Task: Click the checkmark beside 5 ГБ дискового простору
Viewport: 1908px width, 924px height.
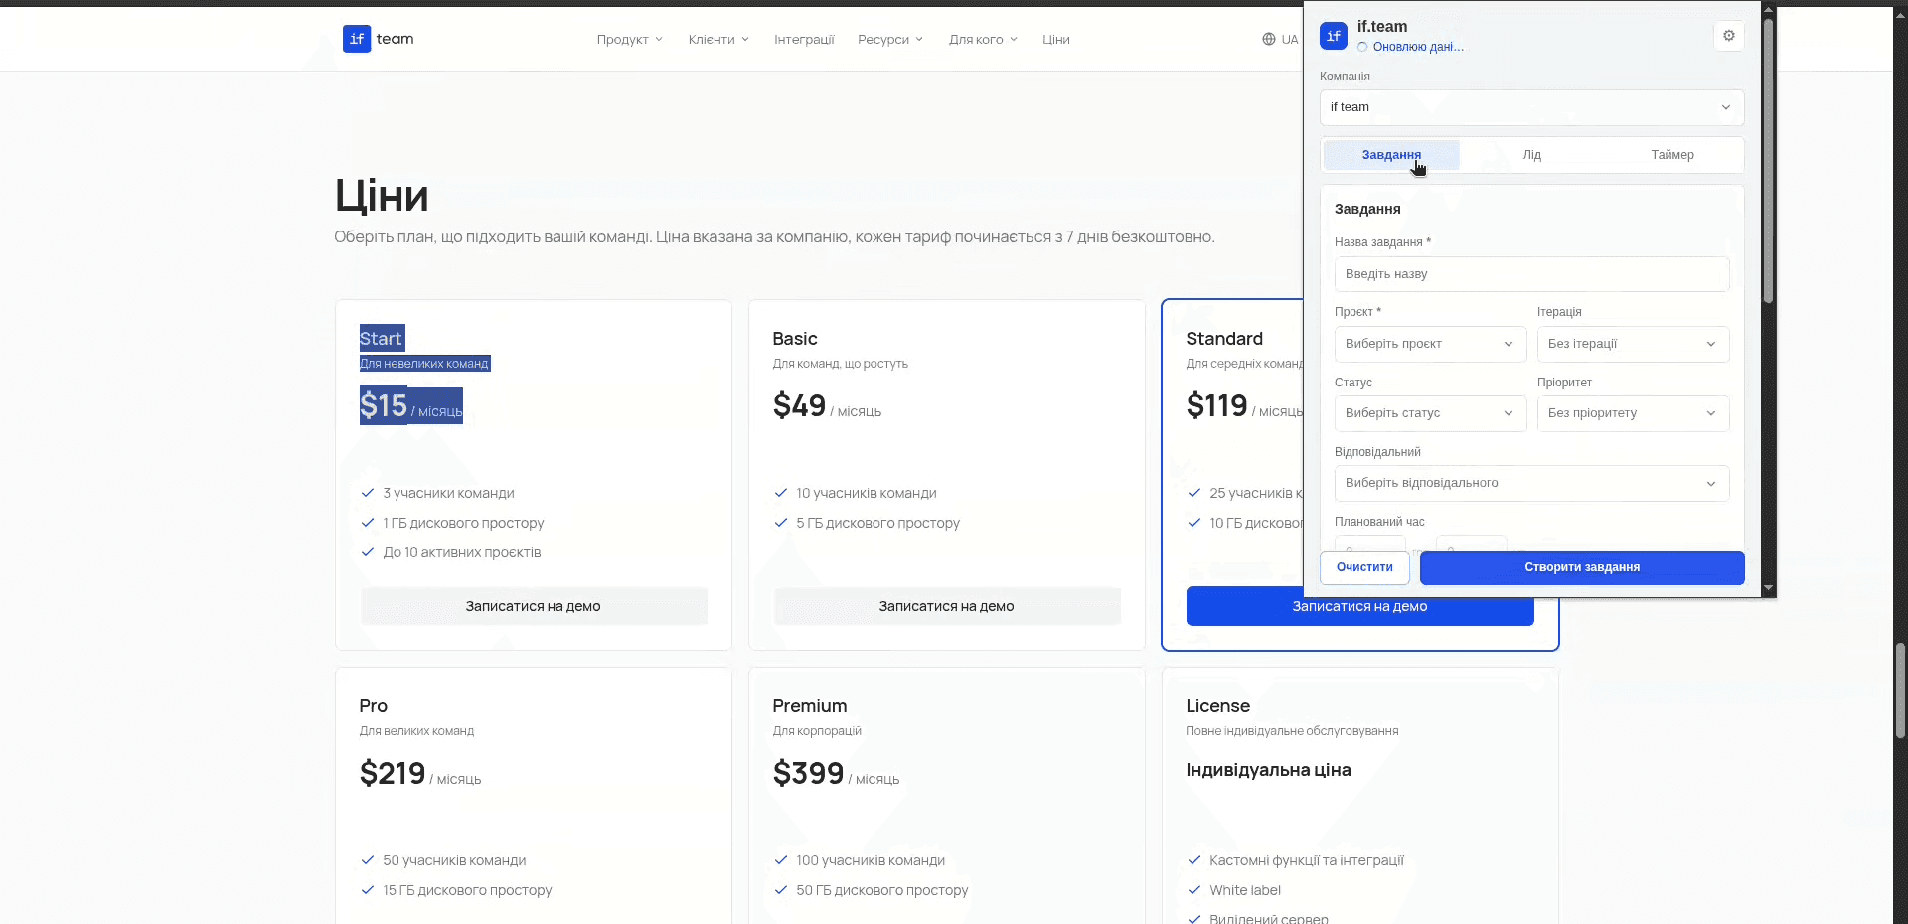Action: pyautogui.click(x=781, y=523)
